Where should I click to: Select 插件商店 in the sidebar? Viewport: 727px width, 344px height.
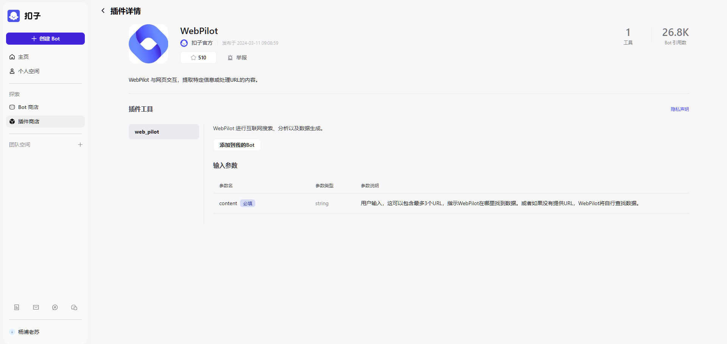click(45, 121)
